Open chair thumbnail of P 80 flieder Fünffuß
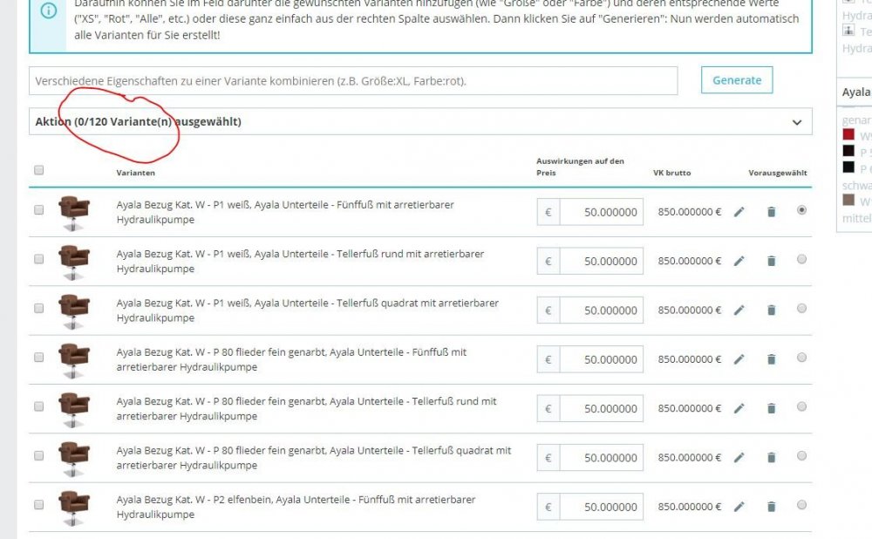Screen dimensions: 872x539 [73, 360]
